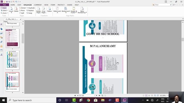
Task: Click the Print icon in quick access toolbar
Action: point(9,2)
